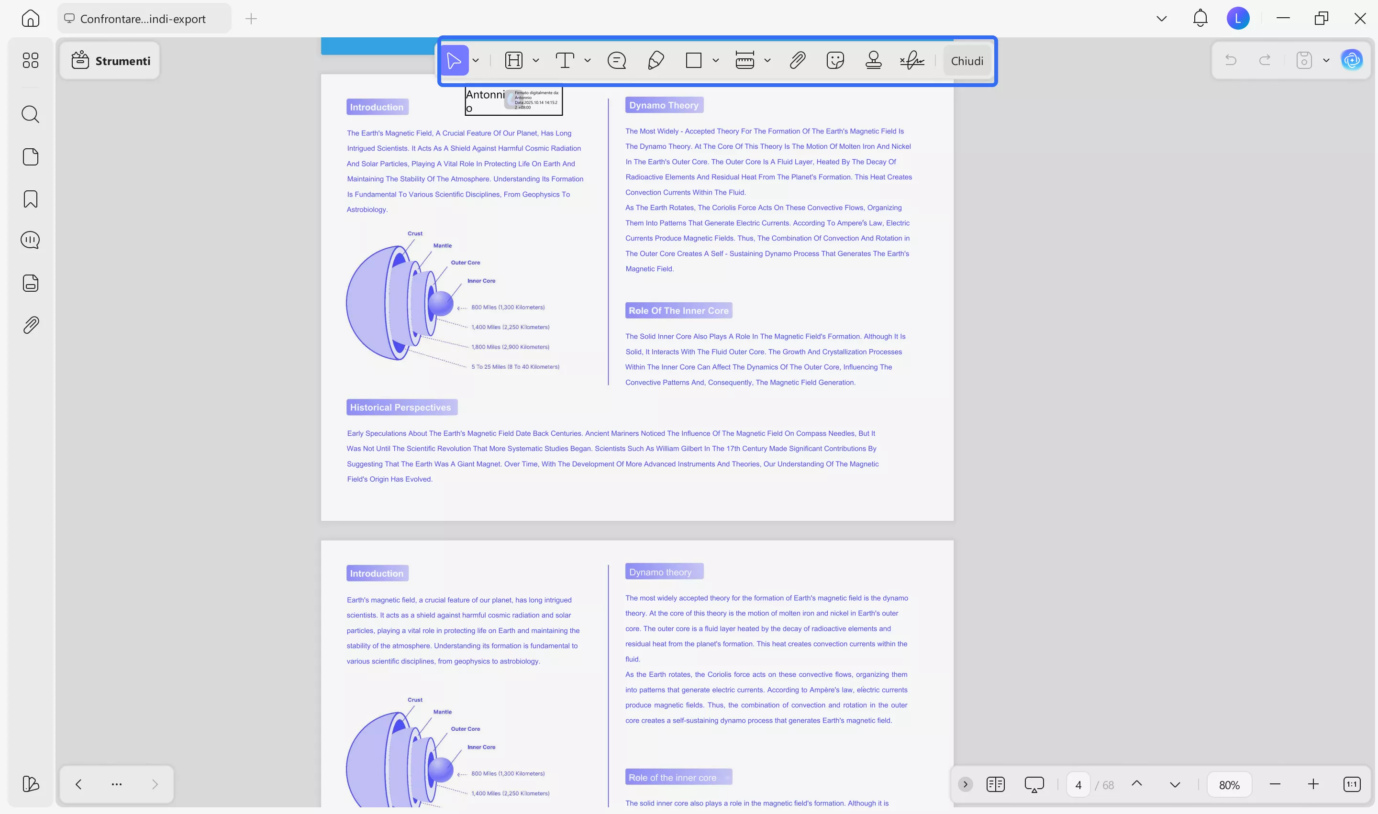Select the Pencil drawing tool
Screen dimensions: 1378x814
tap(655, 60)
